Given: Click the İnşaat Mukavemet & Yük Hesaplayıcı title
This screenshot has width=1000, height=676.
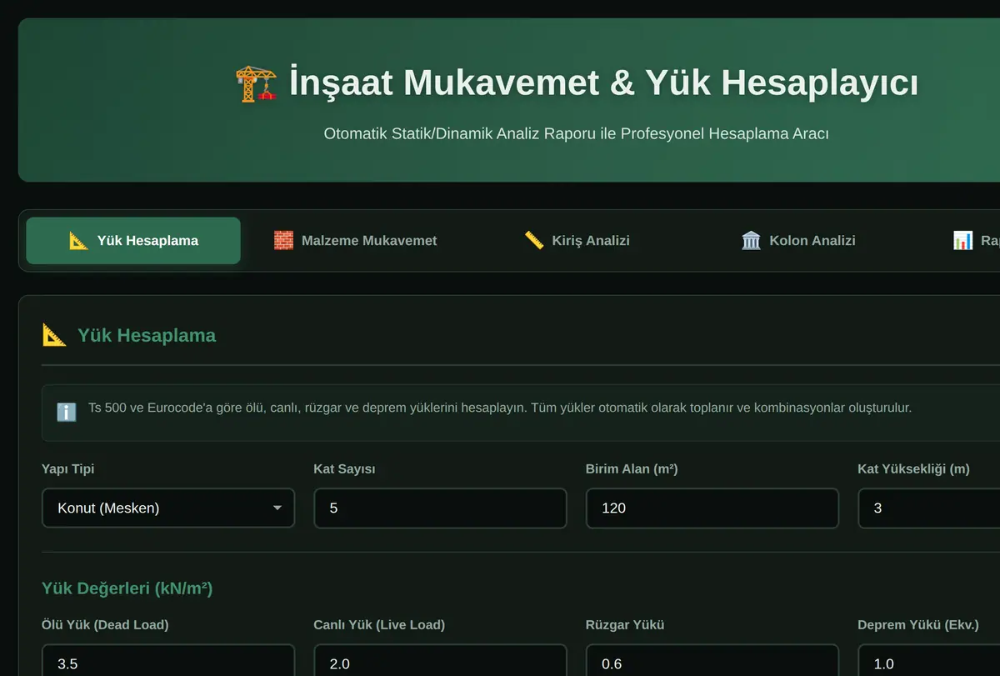Looking at the screenshot, I should click(x=603, y=83).
